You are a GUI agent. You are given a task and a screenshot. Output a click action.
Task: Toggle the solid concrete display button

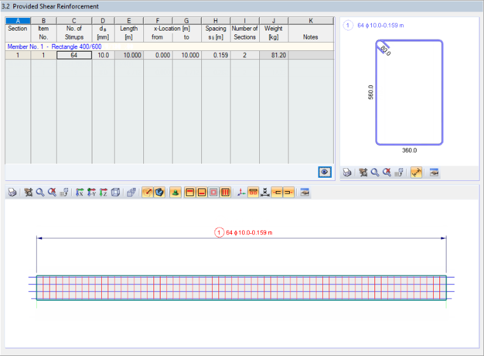click(x=159, y=192)
